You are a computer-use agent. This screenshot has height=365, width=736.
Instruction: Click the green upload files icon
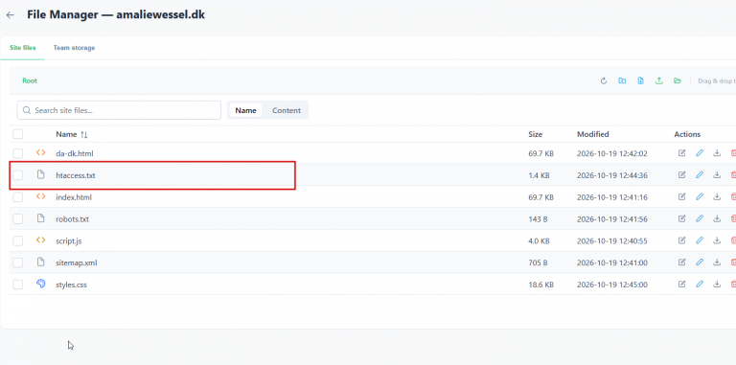[658, 80]
